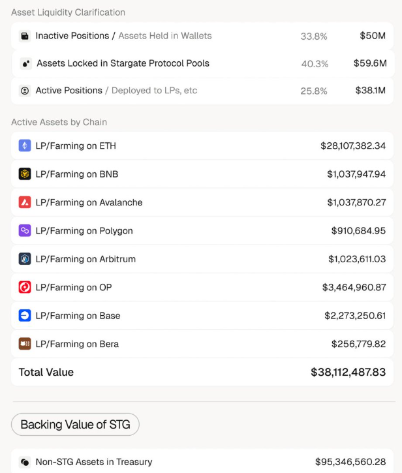
Task: Click the purple Polygon logo icon
Action: [25, 230]
